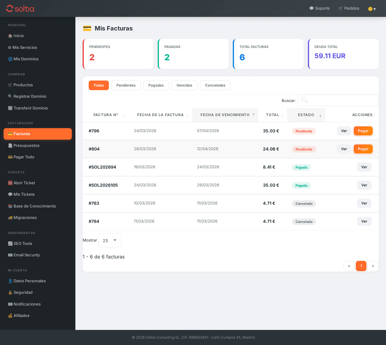View invoice #SOL202694 details
This screenshot has height=345, width=386.
click(x=364, y=167)
